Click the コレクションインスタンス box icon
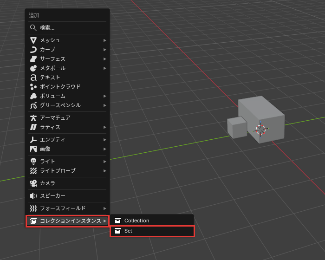Viewport: 325px width, 260px height. (x=33, y=221)
